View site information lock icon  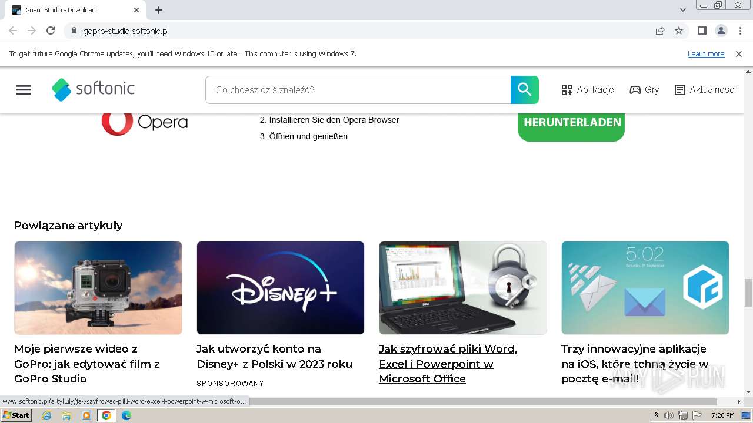pos(74,31)
